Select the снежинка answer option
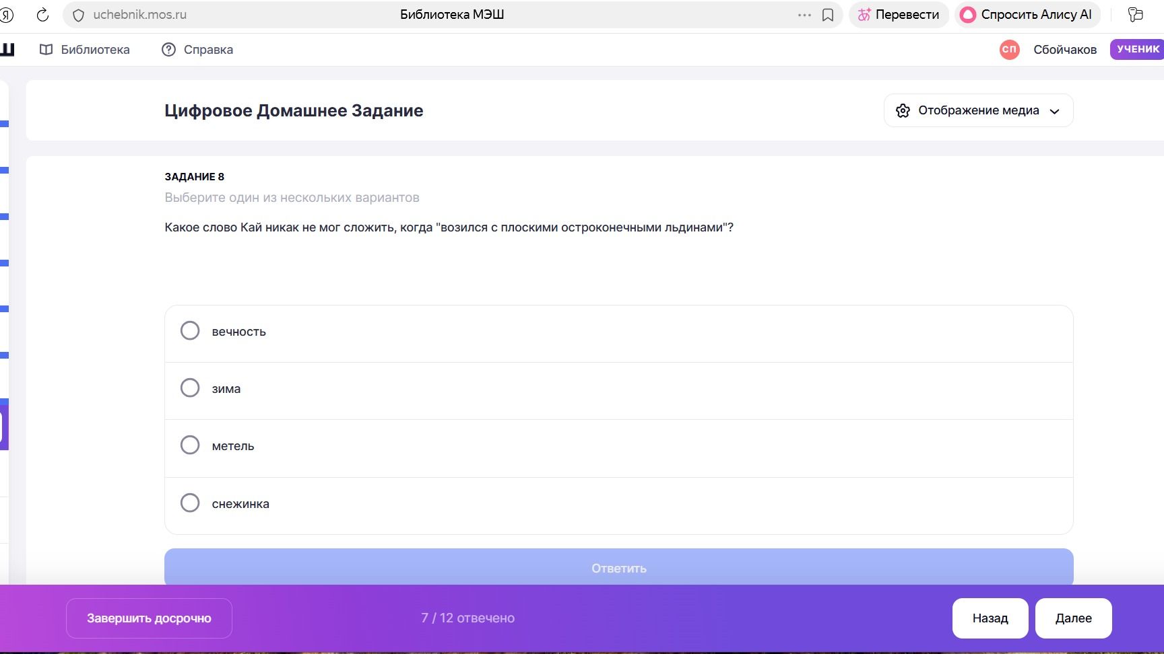Screen dimensions: 1164x654 [x=618, y=505]
